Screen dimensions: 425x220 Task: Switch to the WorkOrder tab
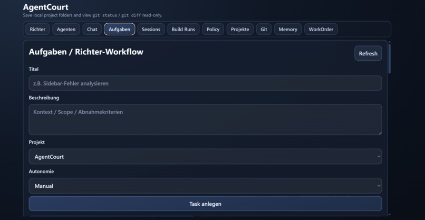pos(321,30)
